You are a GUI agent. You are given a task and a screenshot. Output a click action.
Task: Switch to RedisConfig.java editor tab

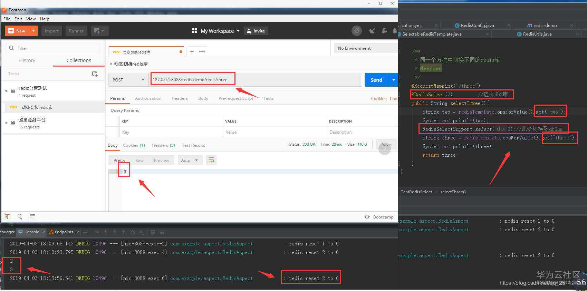pyautogui.click(x=477, y=26)
